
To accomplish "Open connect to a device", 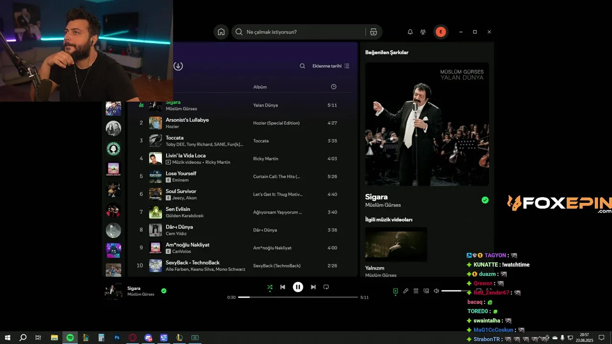I will (426, 290).
